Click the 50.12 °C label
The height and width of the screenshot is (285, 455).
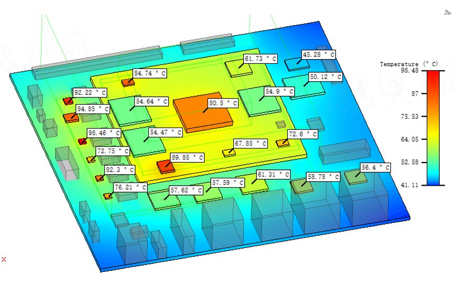[x=326, y=77]
